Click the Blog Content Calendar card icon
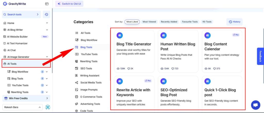Viewport: 264px width, 113px height. [x=208, y=35]
